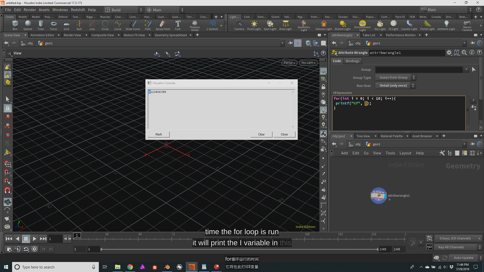Click Mark in Houdini Console
Image resolution: width=484 pixels, height=272 pixels.
(159, 134)
